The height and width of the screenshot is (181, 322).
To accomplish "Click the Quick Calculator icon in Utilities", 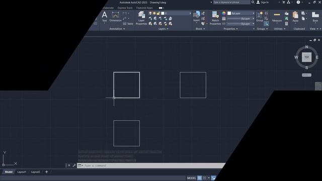I will tap(286, 24).
